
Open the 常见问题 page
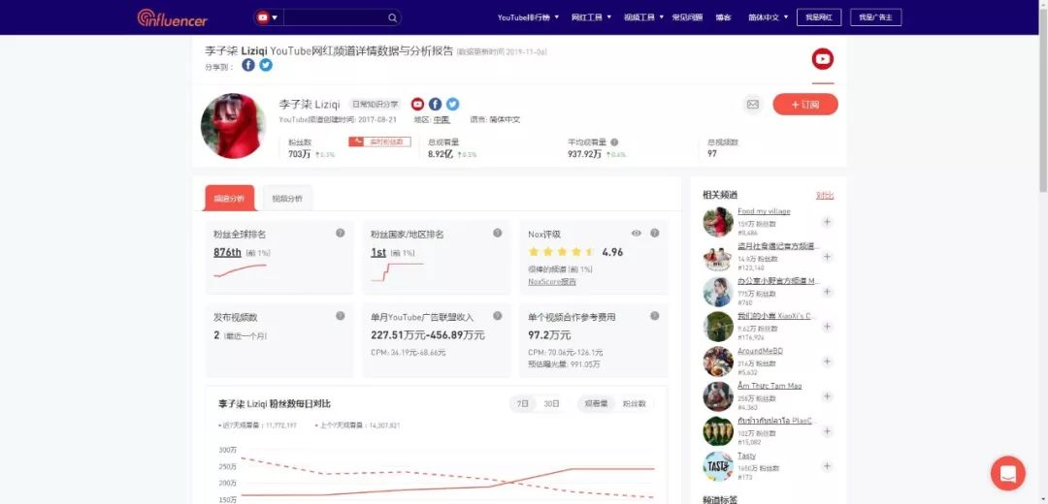tap(687, 17)
